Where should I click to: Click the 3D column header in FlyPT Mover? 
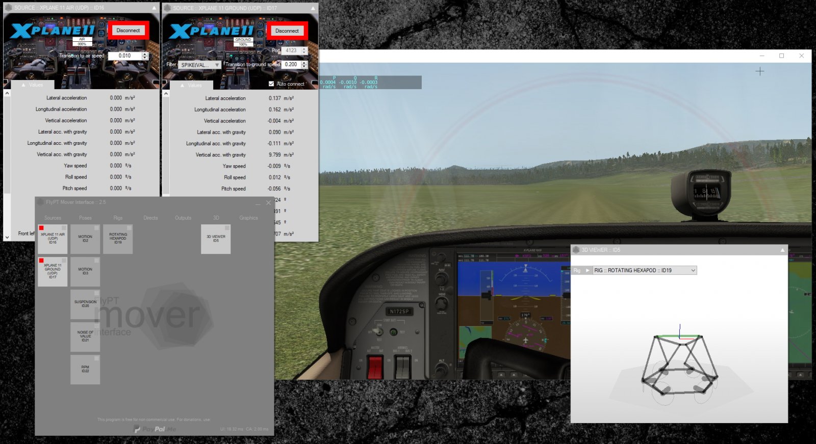pyautogui.click(x=216, y=218)
